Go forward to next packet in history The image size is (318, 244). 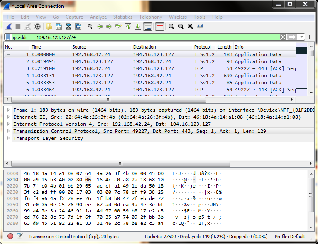[x=109, y=27]
